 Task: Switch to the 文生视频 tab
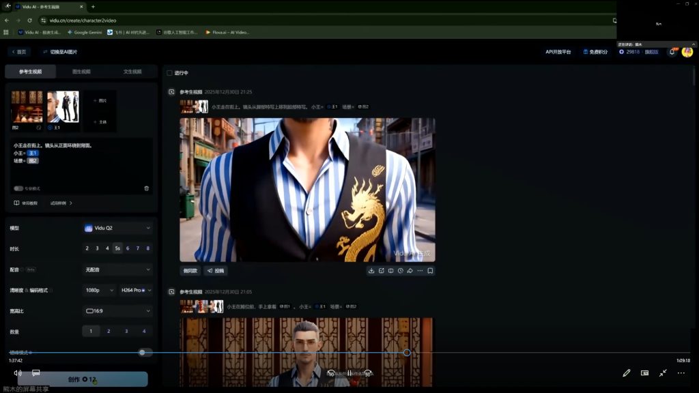point(132,72)
